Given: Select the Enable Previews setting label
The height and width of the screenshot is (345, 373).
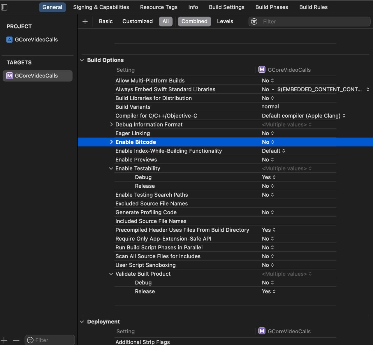Looking at the screenshot, I should [x=136, y=160].
